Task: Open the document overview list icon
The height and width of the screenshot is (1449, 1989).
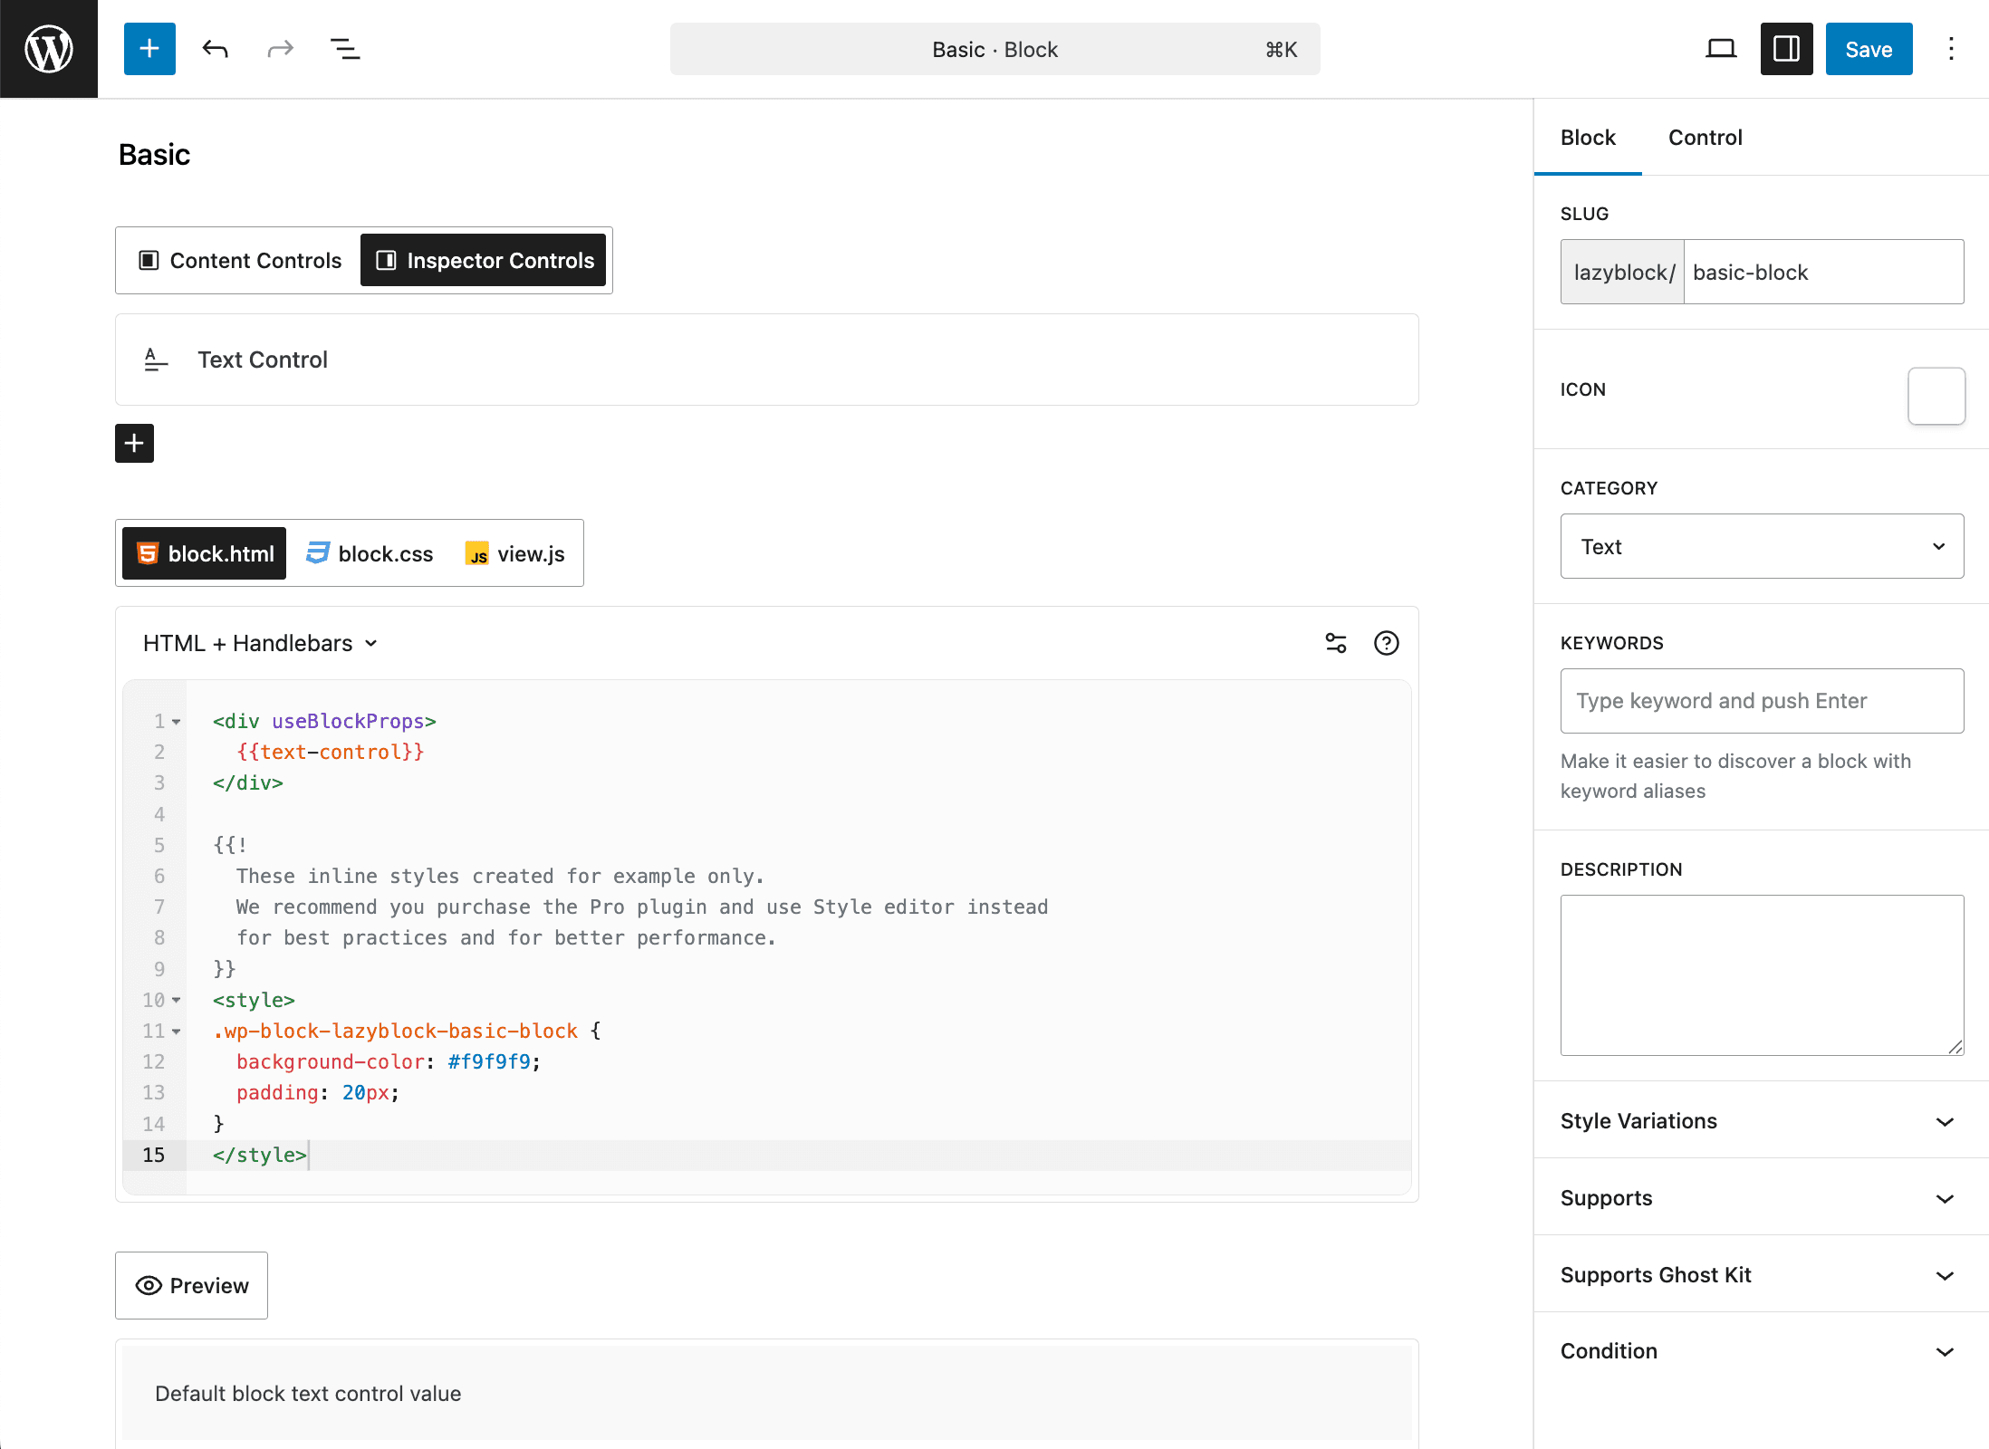Action: [x=345, y=49]
